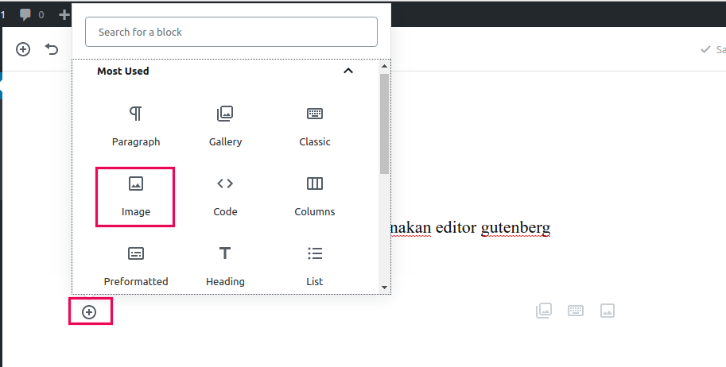Click the block list scrollbar down arrow
The height and width of the screenshot is (367, 726).
[x=385, y=288]
